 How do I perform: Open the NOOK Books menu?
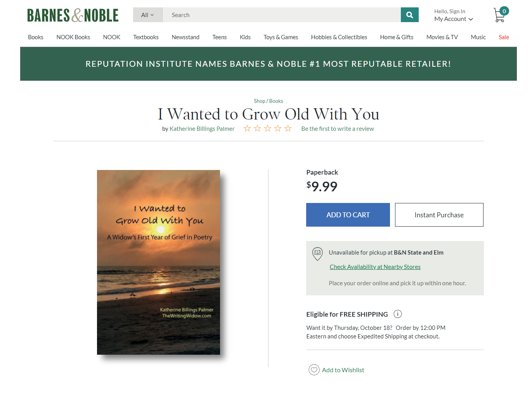pyautogui.click(x=73, y=37)
